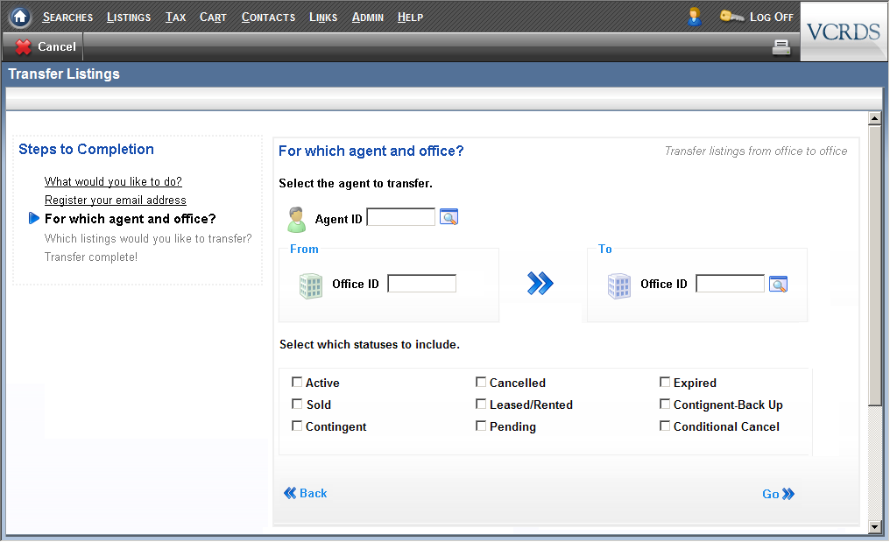Focus the From Office ID field
Screen dimensions: 890x542
[x=421, y=283]
